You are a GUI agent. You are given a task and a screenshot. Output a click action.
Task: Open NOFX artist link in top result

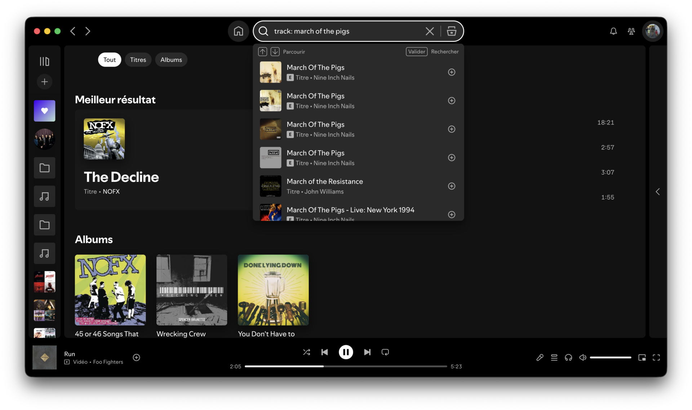tap(111, 192)
